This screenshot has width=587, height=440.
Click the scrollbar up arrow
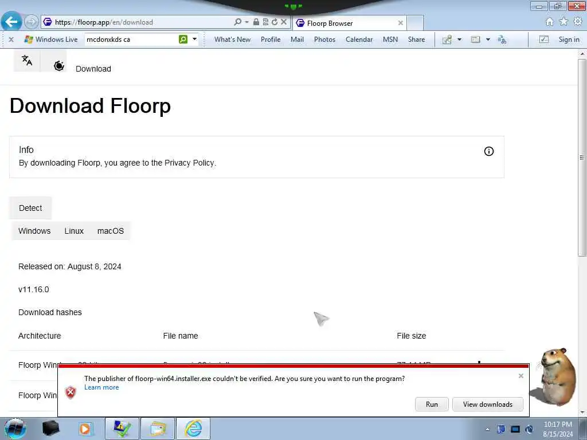click(582, 53)
